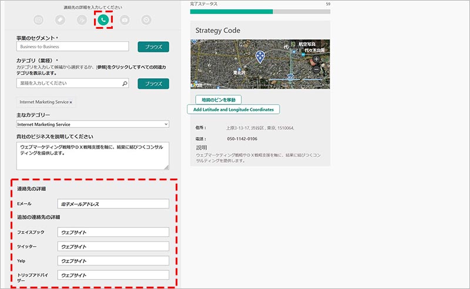Open the clock hours step icon

pyautogui.click(x=146, y=20)
